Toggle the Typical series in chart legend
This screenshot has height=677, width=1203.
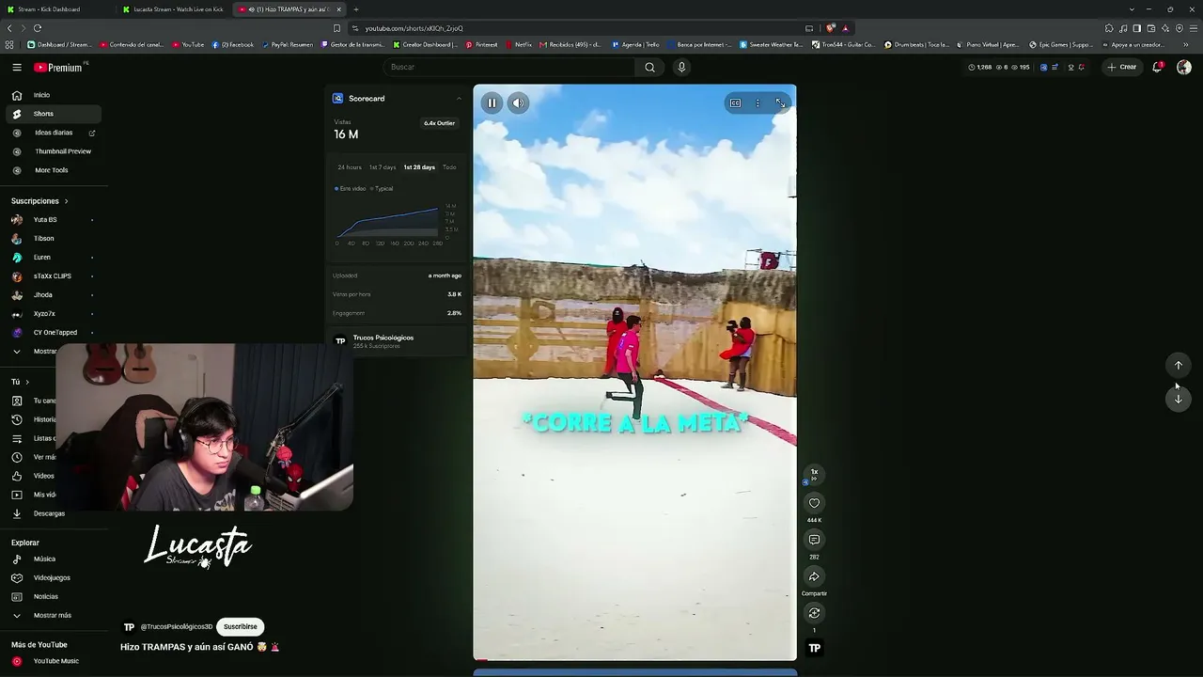(x=382, y=189)
